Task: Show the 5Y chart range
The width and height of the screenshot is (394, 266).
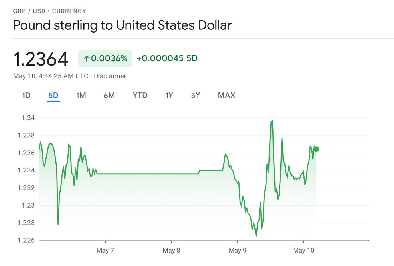Action: tap(196, 95)
